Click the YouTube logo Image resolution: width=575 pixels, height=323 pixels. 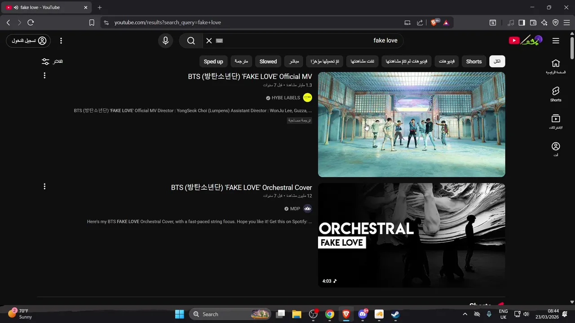[526, 40]
